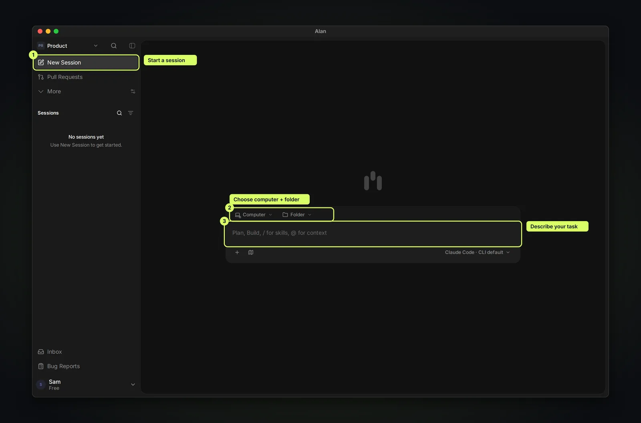Collapse the sidebar with the panel icon
The height and width of the screenshot is (423, 641).
pyautogui.click(x=132, y=46)
